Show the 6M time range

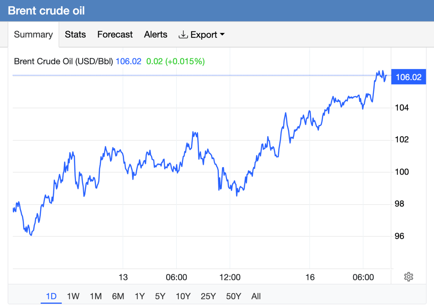coord(118,296)
